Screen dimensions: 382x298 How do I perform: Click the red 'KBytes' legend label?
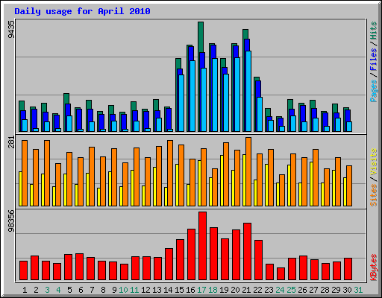[373, 267]
